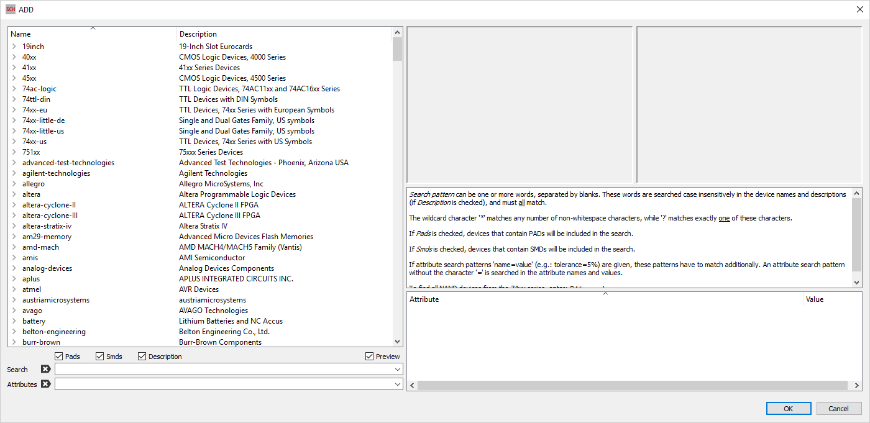
Task: Toggle the Pads checkbox
Action: click(59, 357)
